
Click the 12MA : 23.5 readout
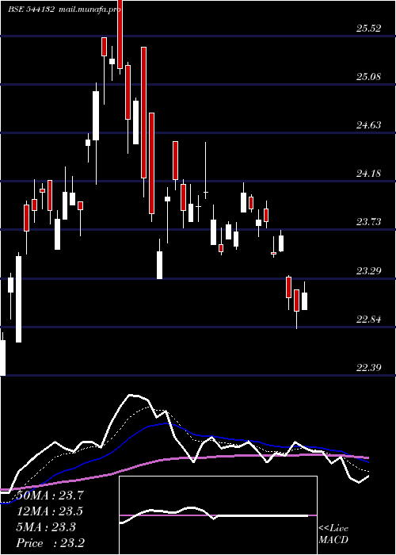click(49, 511)
